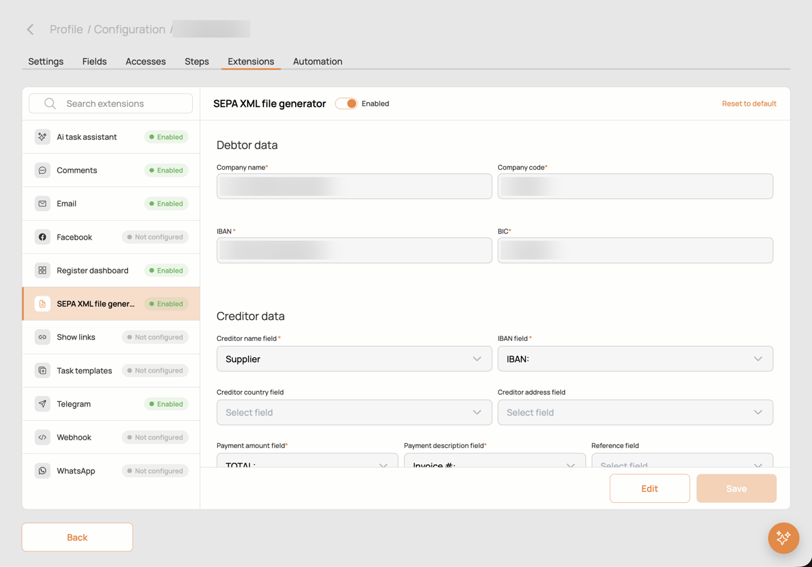Click the Task templates copy icon
The image size is (812, 567).
pos(43,371)
